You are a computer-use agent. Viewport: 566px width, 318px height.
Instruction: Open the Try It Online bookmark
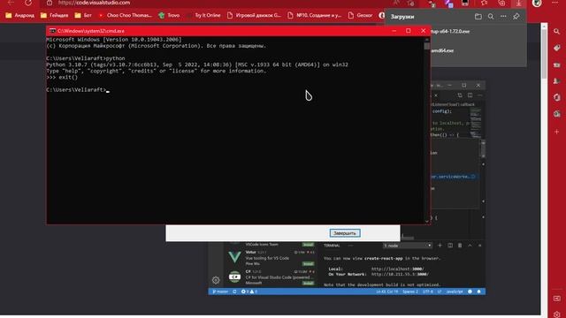coord(204,16)
